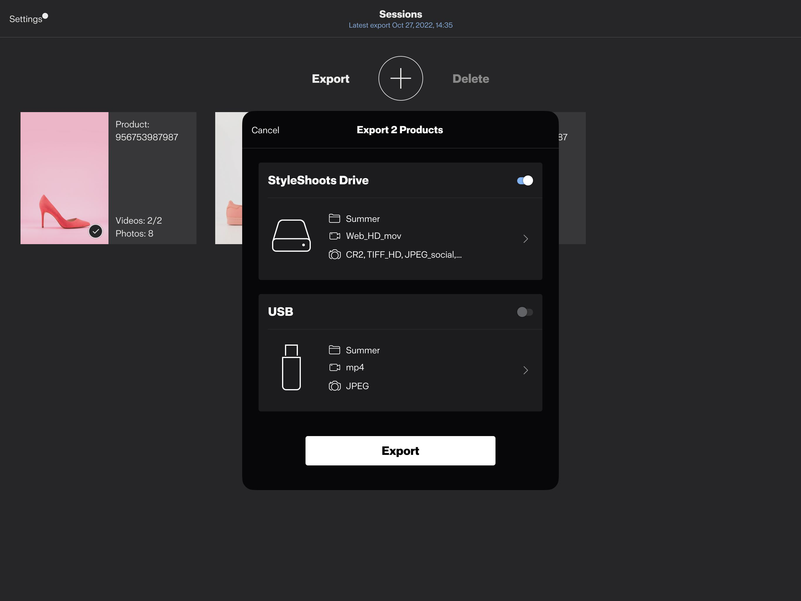This screenshot has height=601, width=801.
Task: Click Summer folder name under StyleShoots Drive
Action: point(363,219)
